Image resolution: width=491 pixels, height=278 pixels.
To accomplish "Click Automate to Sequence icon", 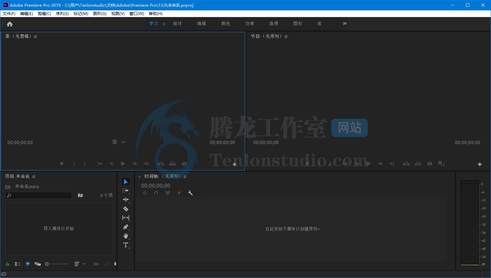I will pos(96,264).
